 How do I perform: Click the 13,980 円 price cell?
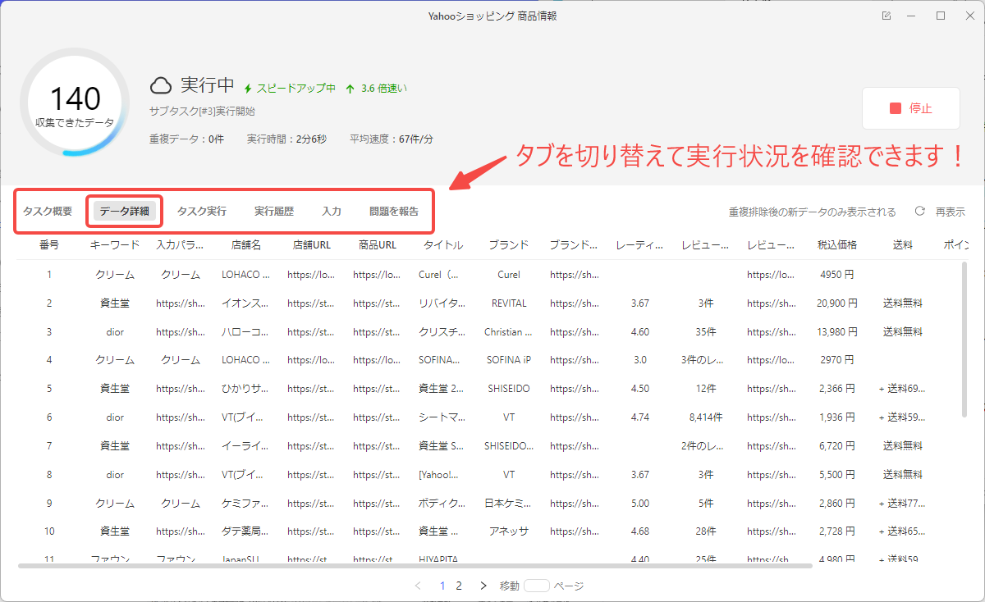pyautogui.click(x=837, y=332)
